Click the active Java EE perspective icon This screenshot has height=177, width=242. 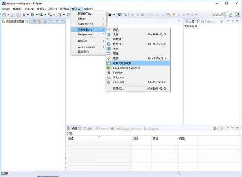238,15
